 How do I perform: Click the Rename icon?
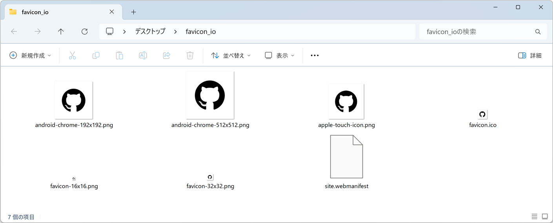143,56
